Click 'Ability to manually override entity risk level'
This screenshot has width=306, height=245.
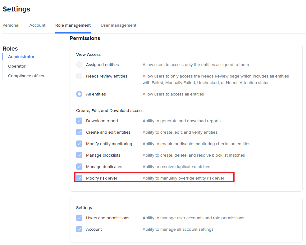click(x=183, y=178)
